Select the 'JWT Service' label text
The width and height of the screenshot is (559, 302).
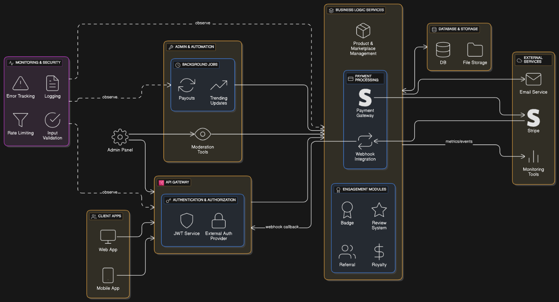point(187,233)
